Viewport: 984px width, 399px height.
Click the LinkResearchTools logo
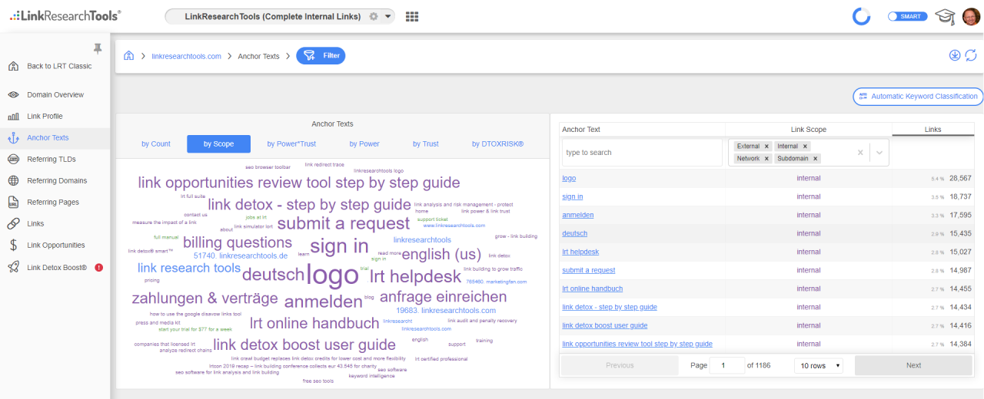click(x=65, y=15)
